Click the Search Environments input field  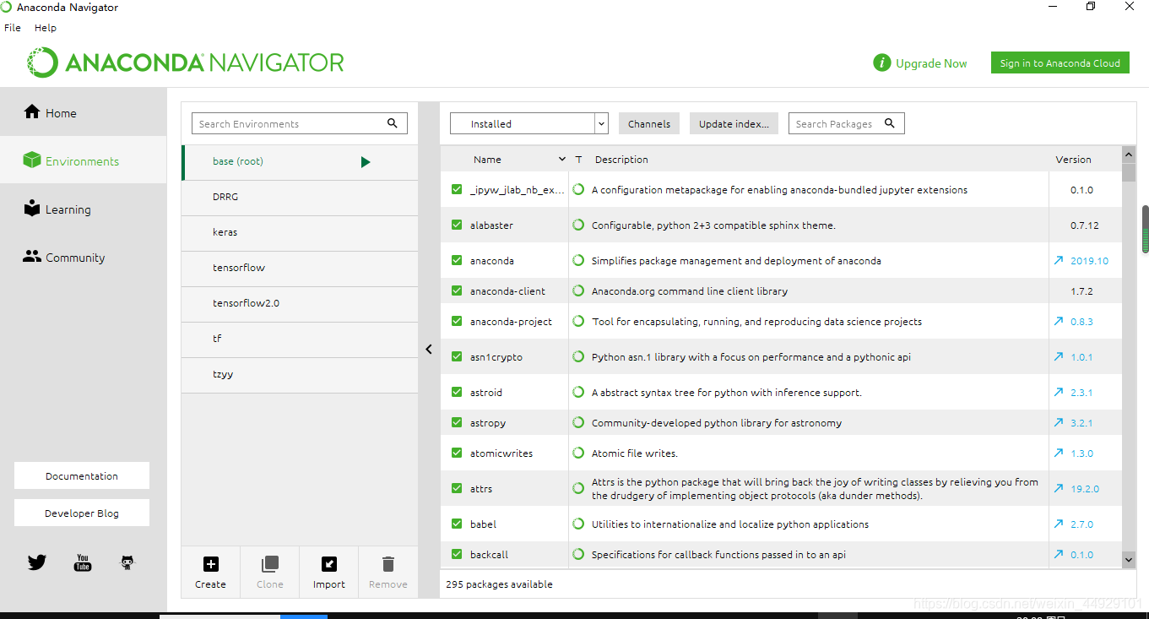(300, 123)
